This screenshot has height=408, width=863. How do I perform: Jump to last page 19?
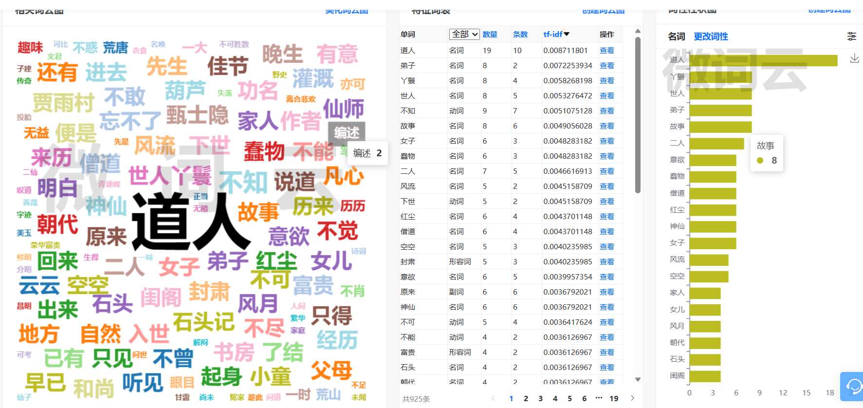click(x=614, y=398)
